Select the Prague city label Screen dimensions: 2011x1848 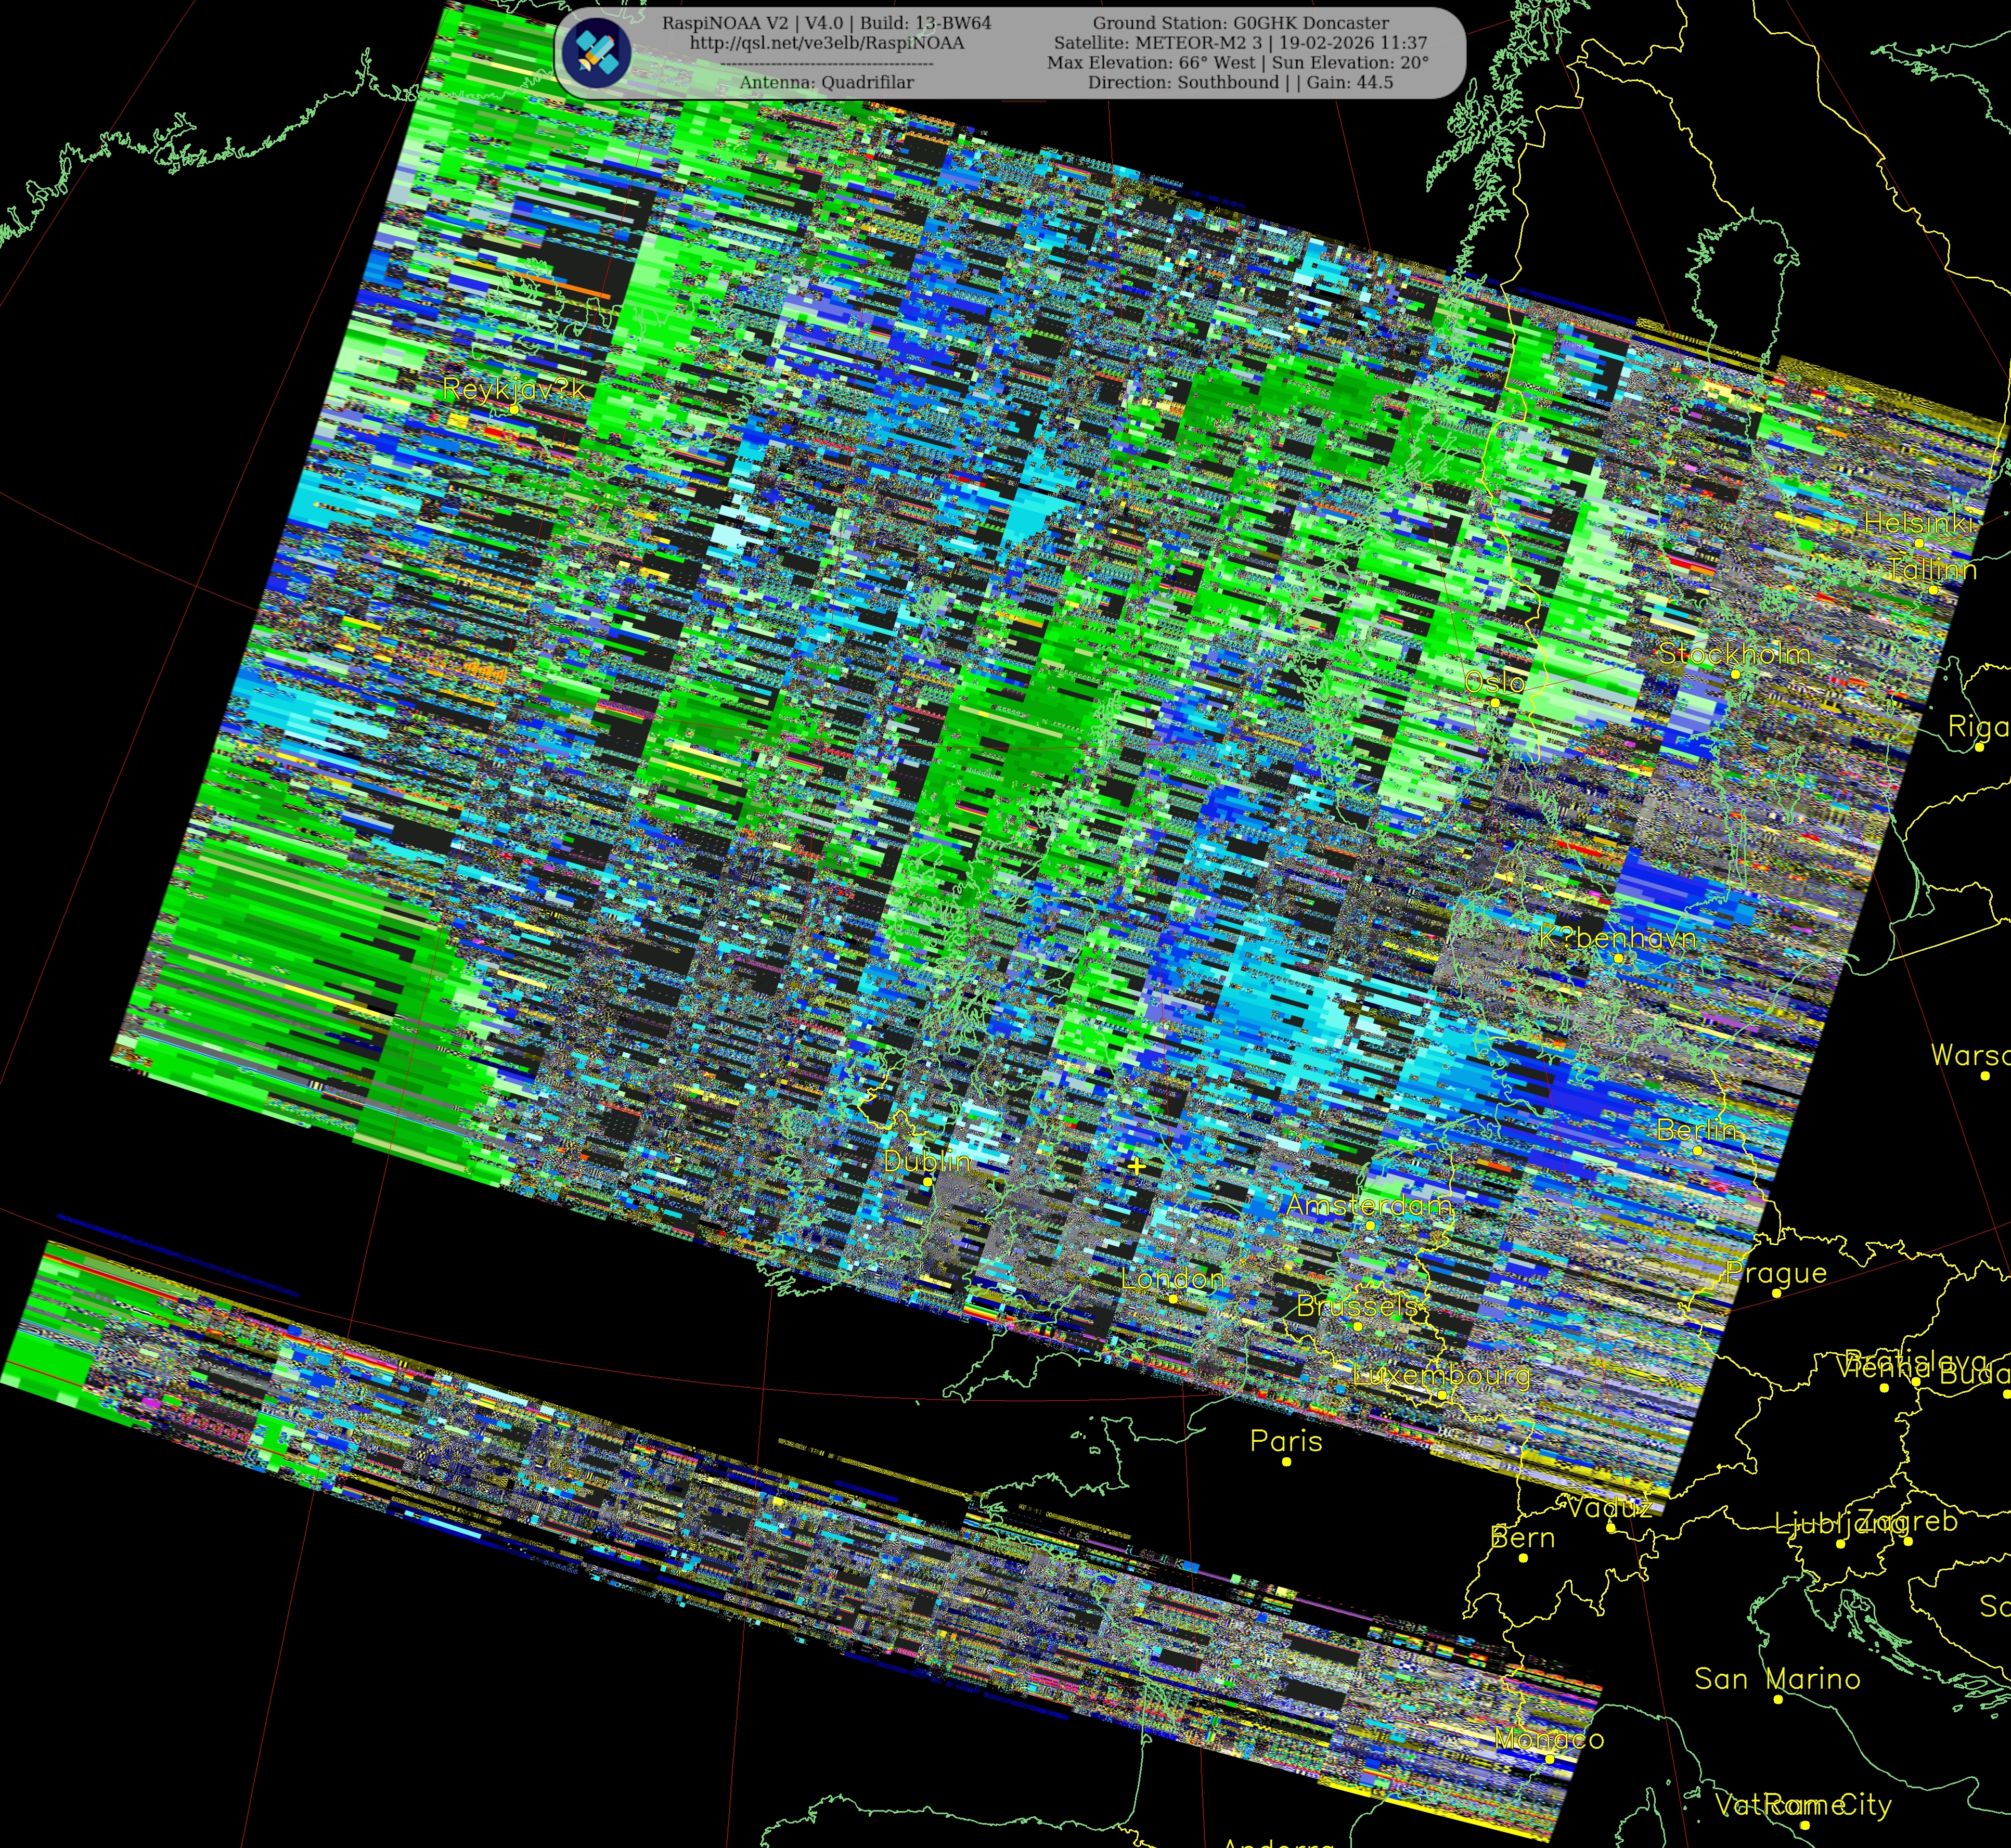tap(1776, 1273)
